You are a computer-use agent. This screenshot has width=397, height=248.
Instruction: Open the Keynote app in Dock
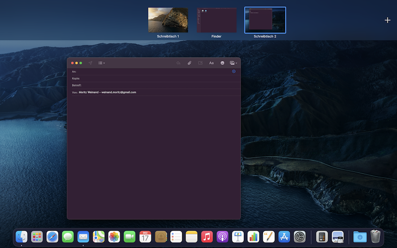tap(238, 237)
